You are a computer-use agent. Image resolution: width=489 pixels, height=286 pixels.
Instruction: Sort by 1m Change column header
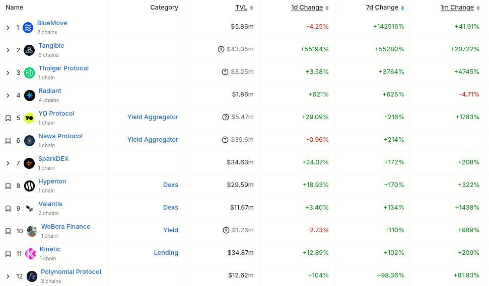457,8
